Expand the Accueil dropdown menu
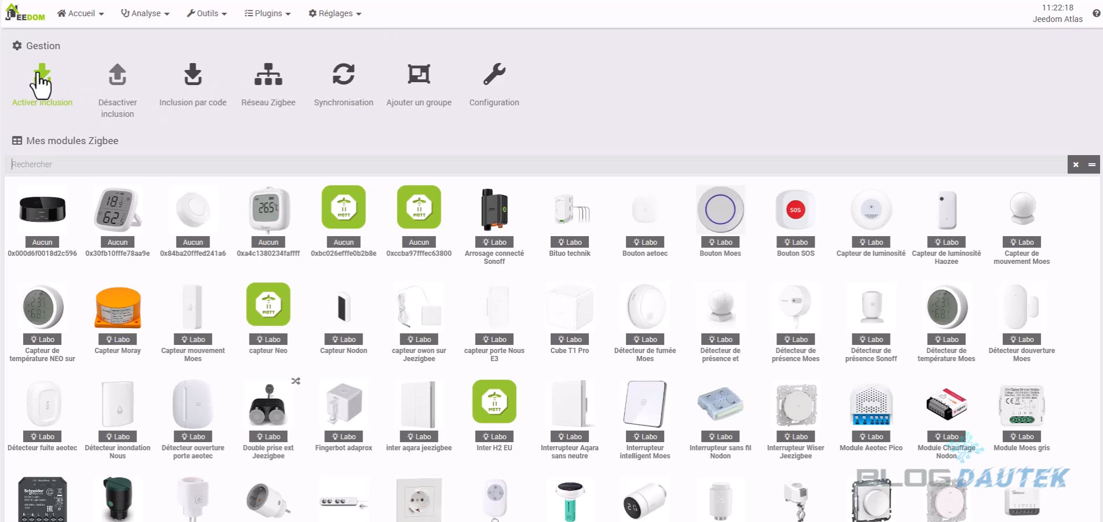Viewport: 1103px width, 522px height. tap(80, 13)
